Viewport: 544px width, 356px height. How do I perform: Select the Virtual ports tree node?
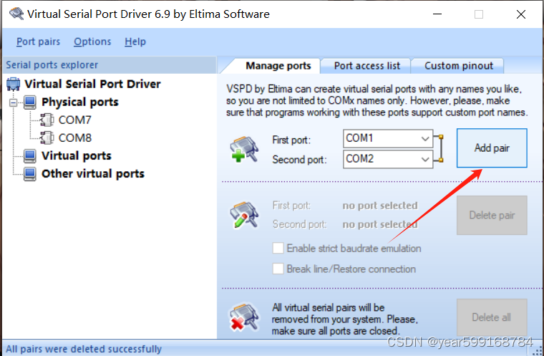coord(77,156)
